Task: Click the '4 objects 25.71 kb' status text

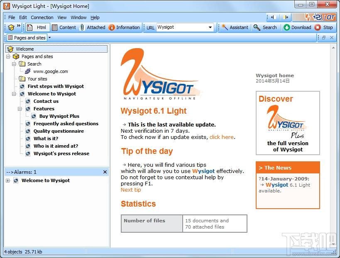Action: click(23, 252)
